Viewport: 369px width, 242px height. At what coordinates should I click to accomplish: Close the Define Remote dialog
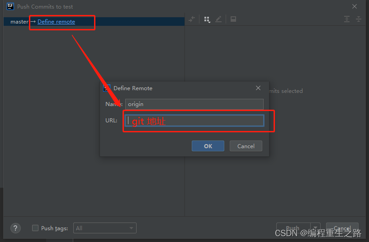tap(258, 88)
